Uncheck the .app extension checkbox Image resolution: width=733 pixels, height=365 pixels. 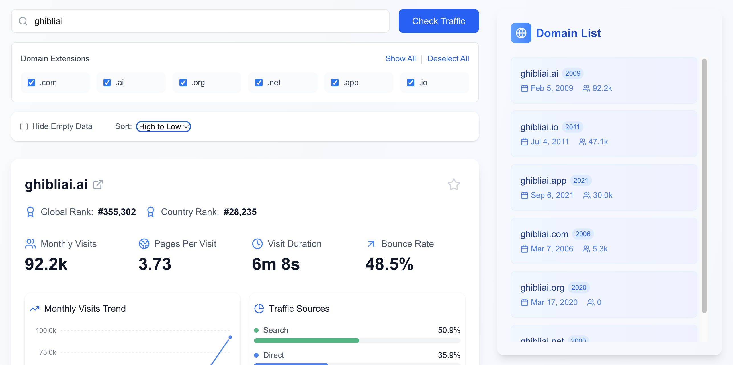pyautogui.click(x=335, y=83)
